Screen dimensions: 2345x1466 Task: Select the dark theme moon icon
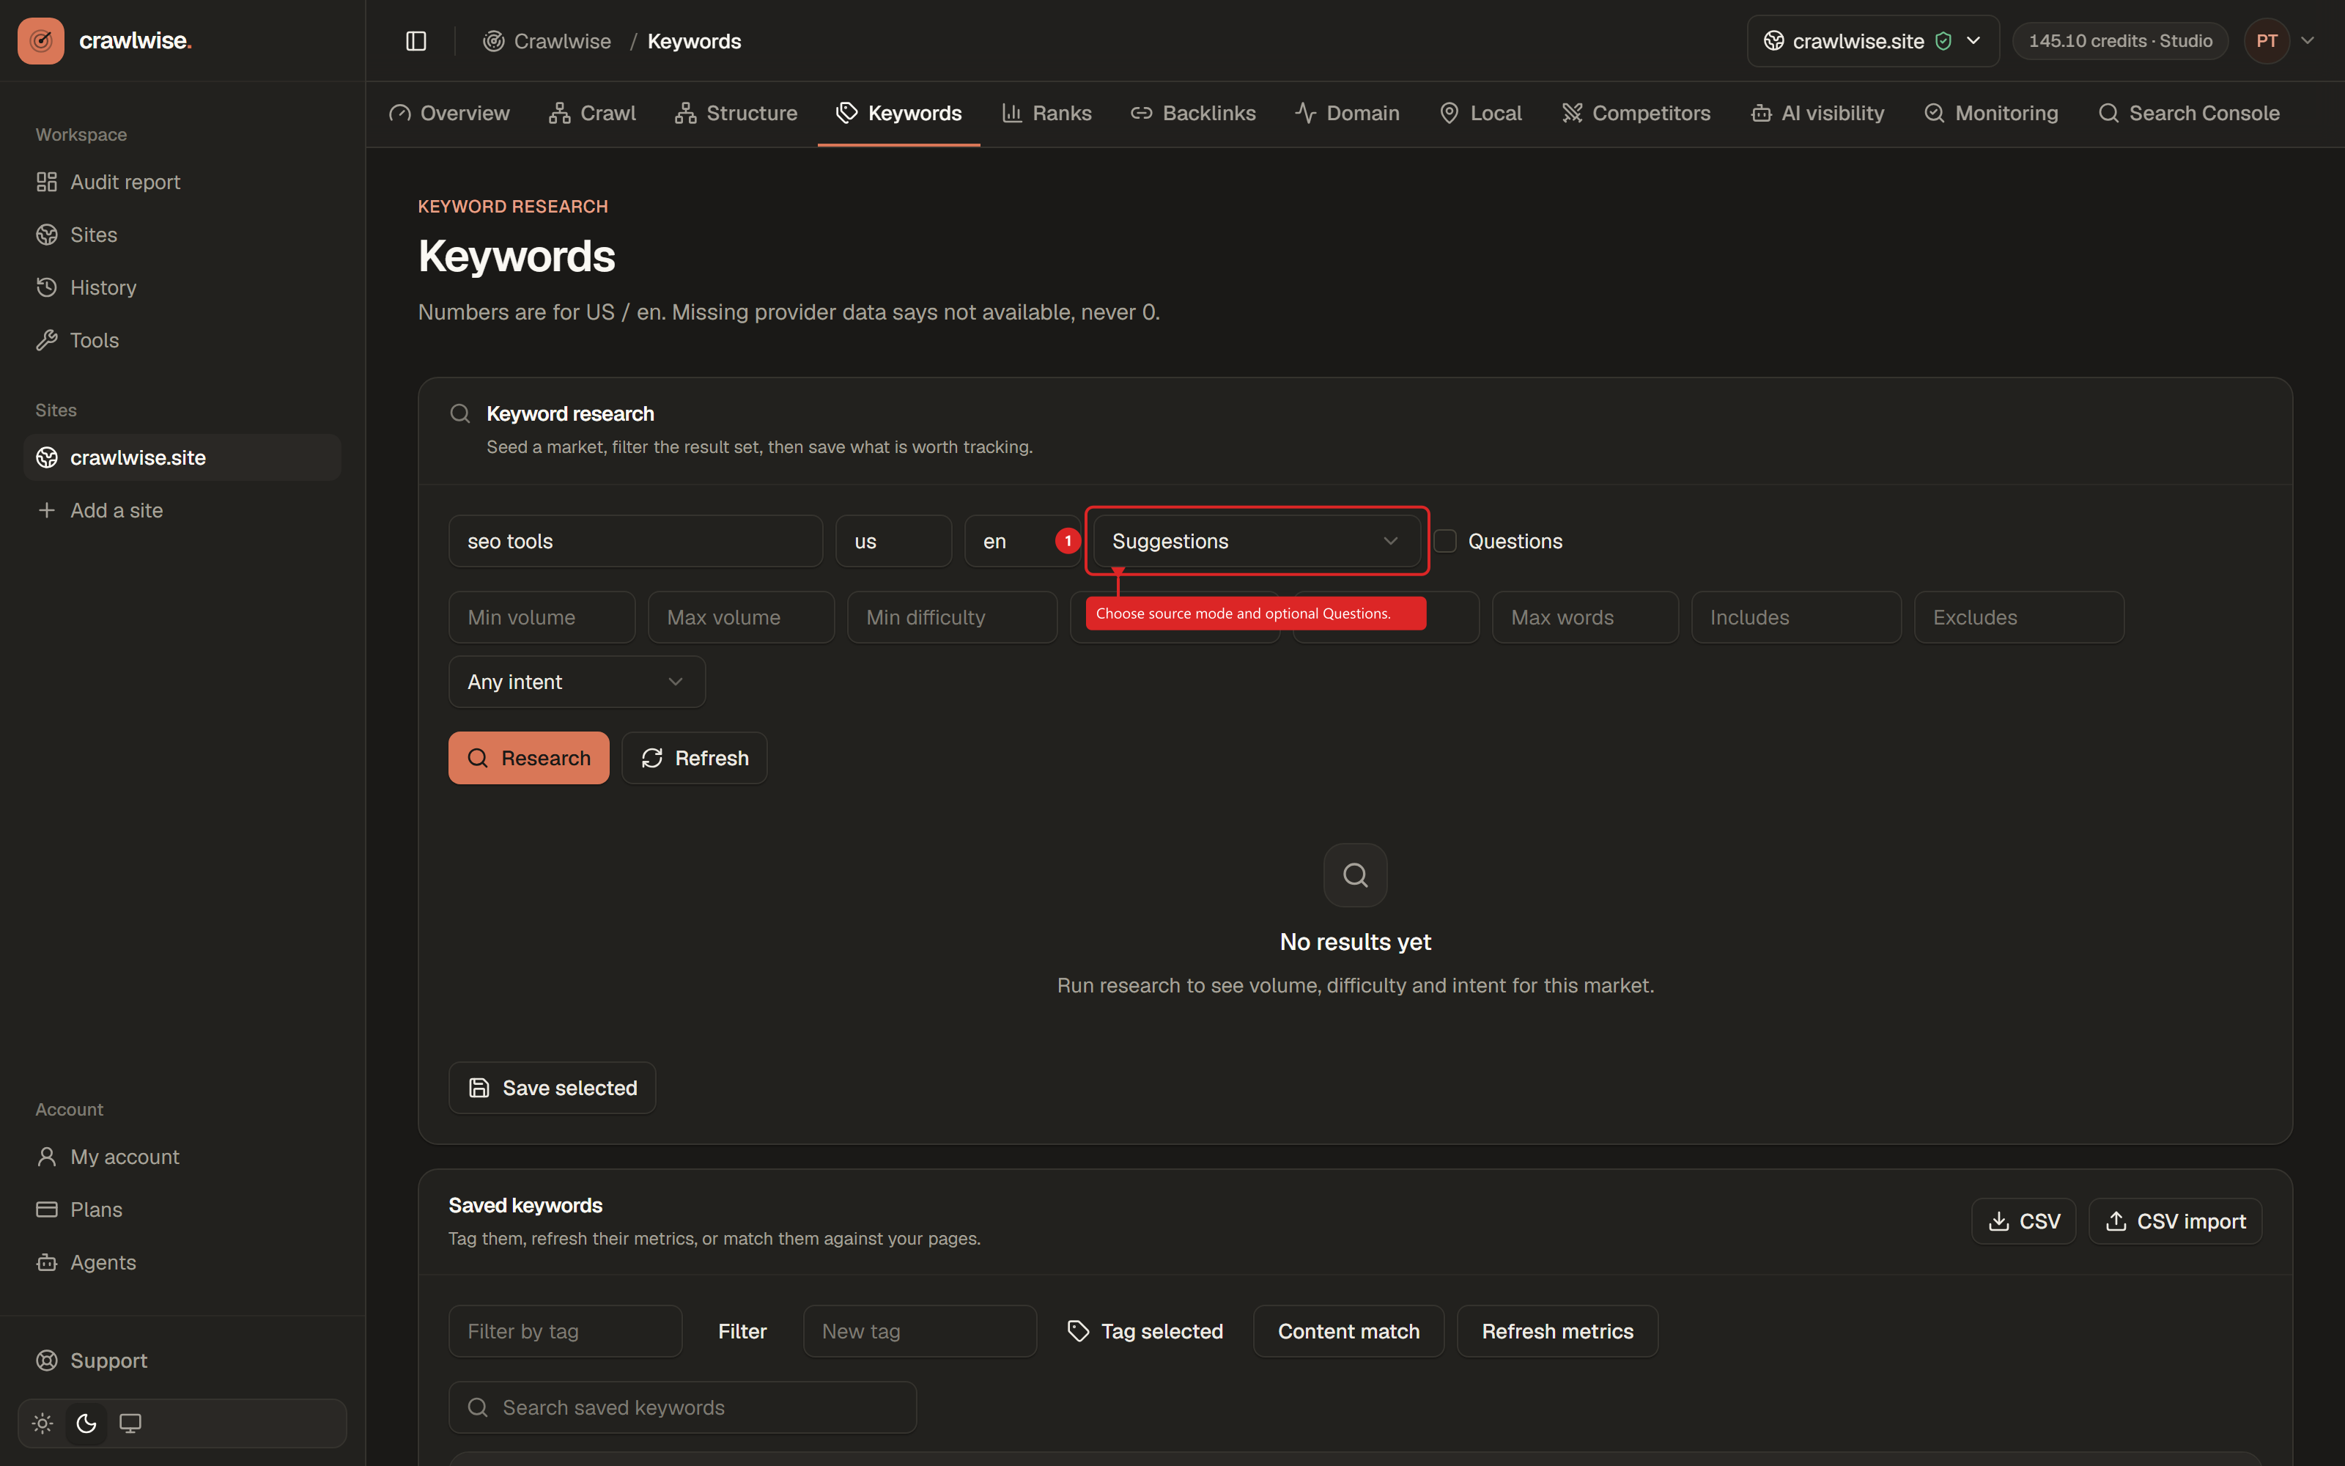click(86, 1423)
